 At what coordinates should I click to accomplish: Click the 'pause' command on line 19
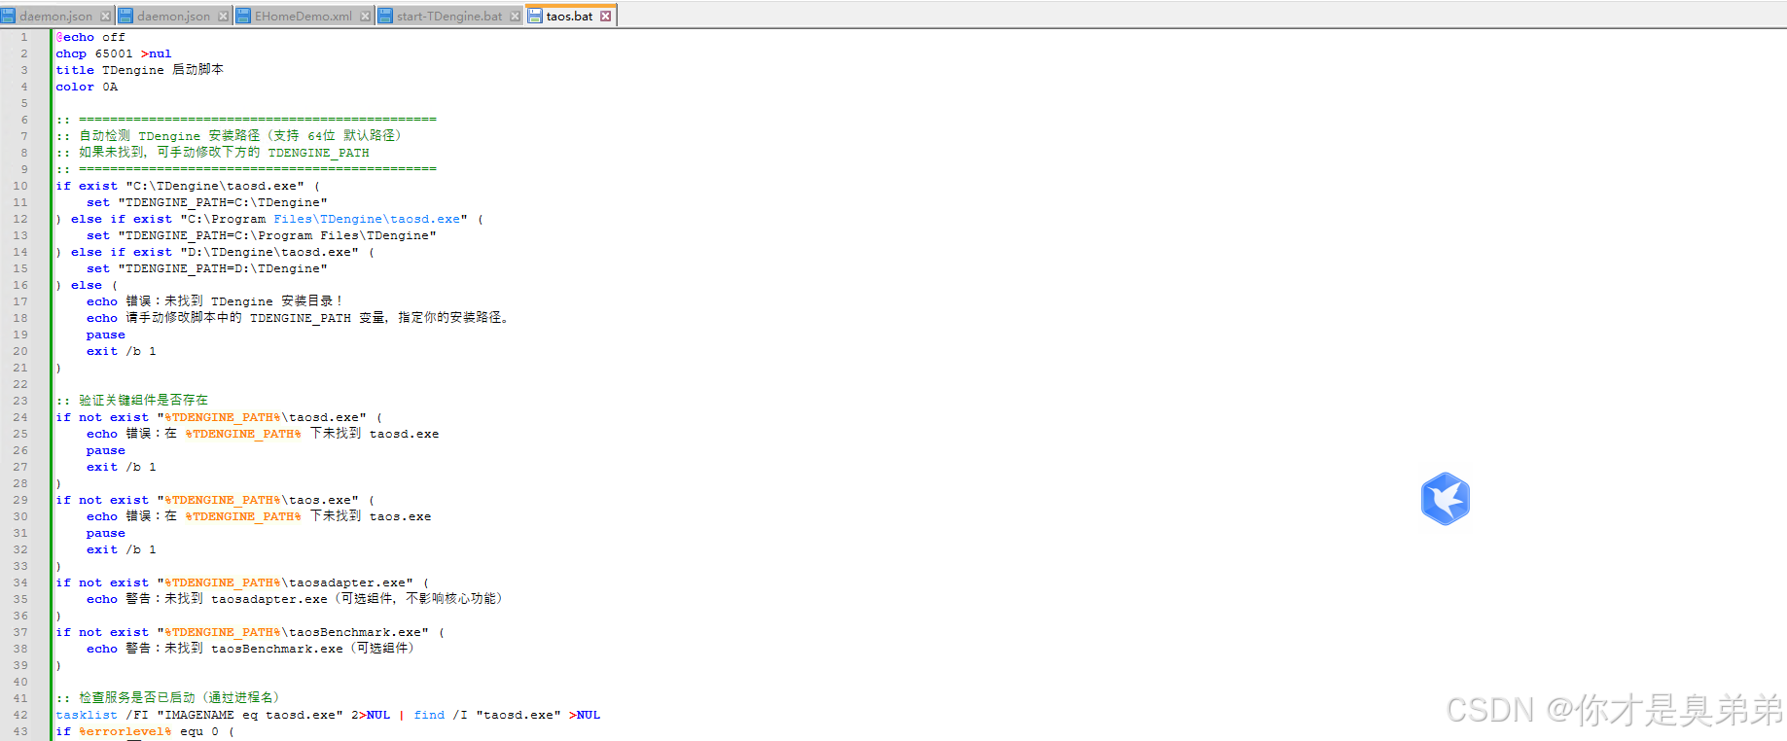106,335
